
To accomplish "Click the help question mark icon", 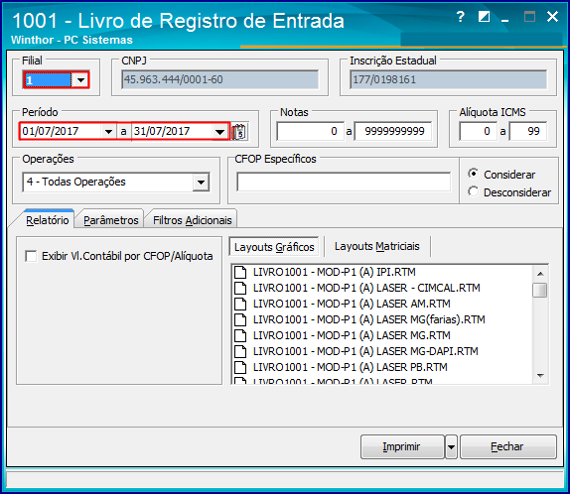I will [x=460, y=17].
